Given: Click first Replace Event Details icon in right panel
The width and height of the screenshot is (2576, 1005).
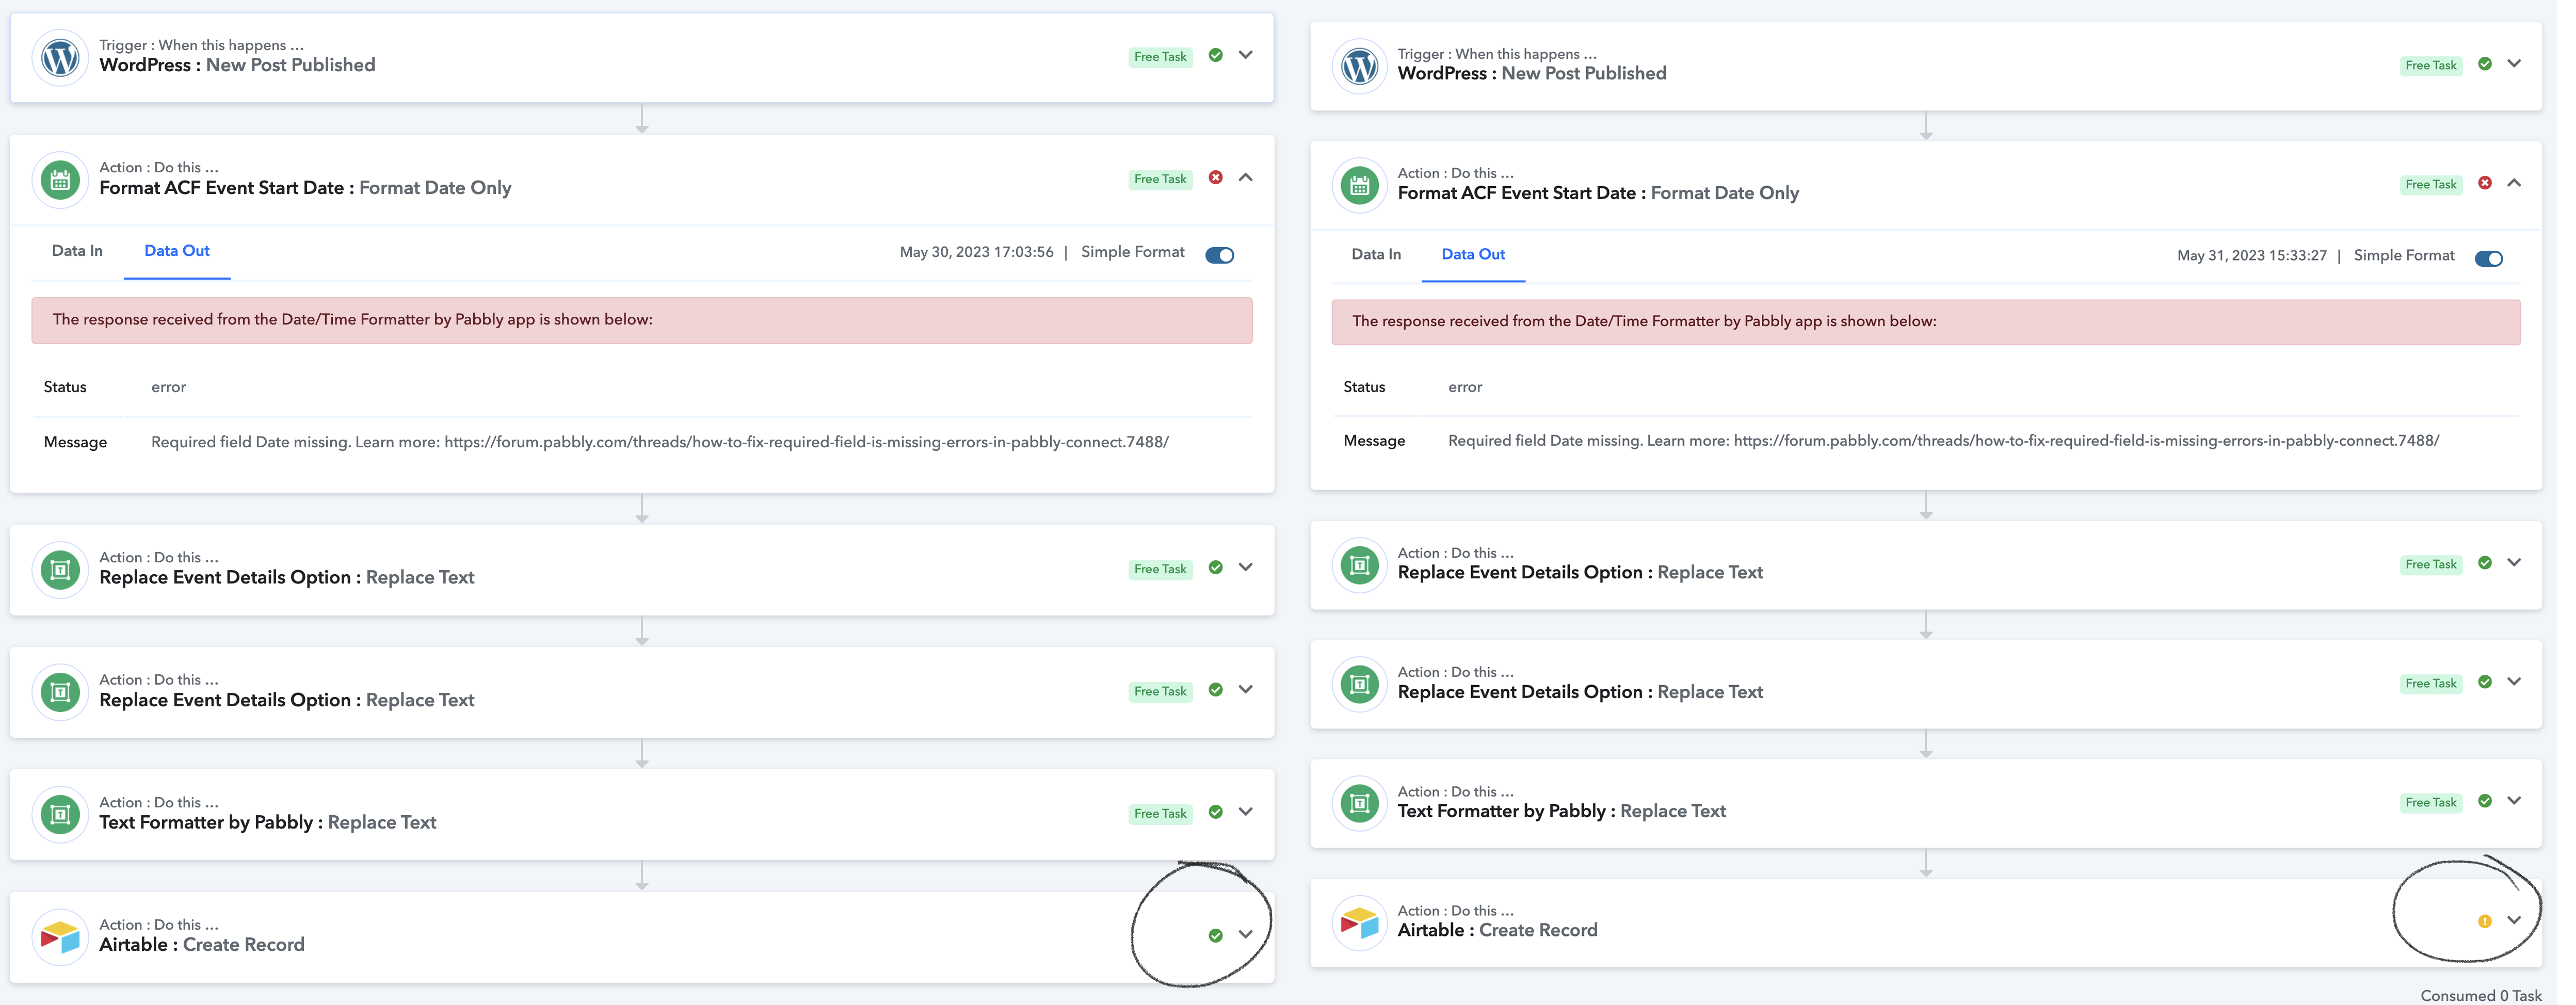Looking at the screenshot, I should click(x=1359, y=565).
